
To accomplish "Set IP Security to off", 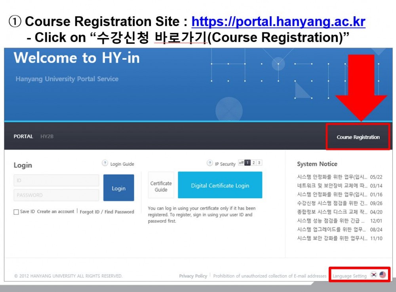I will [x=241, y=163].
